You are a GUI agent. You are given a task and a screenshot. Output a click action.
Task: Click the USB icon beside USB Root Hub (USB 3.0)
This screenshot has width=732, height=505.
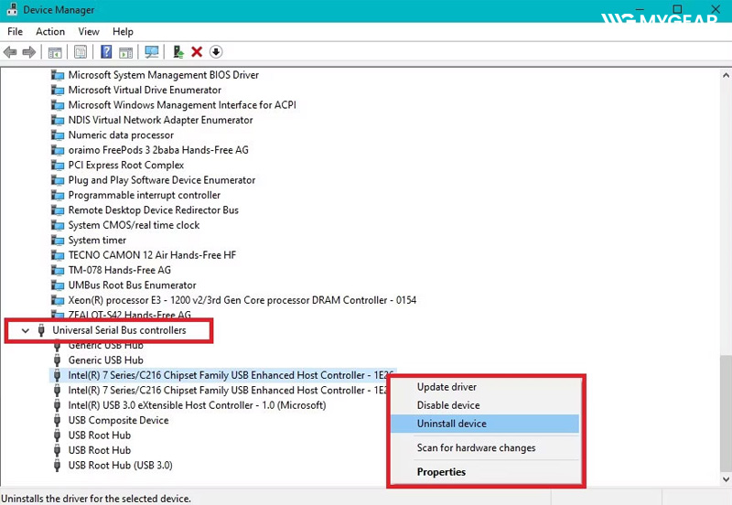[57, 466]
